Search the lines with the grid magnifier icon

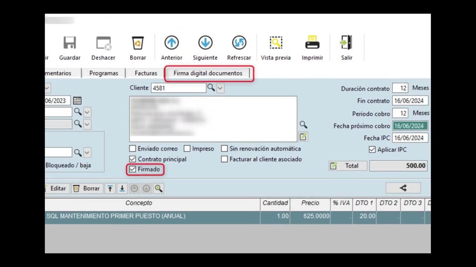(x=158, y=188)
